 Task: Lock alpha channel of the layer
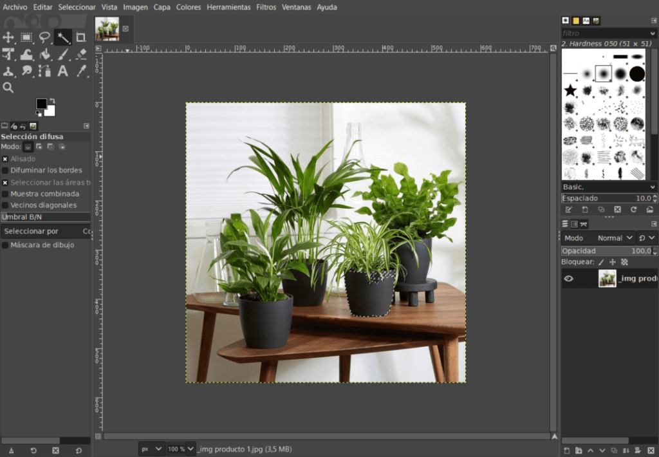(x=624, y=262)
